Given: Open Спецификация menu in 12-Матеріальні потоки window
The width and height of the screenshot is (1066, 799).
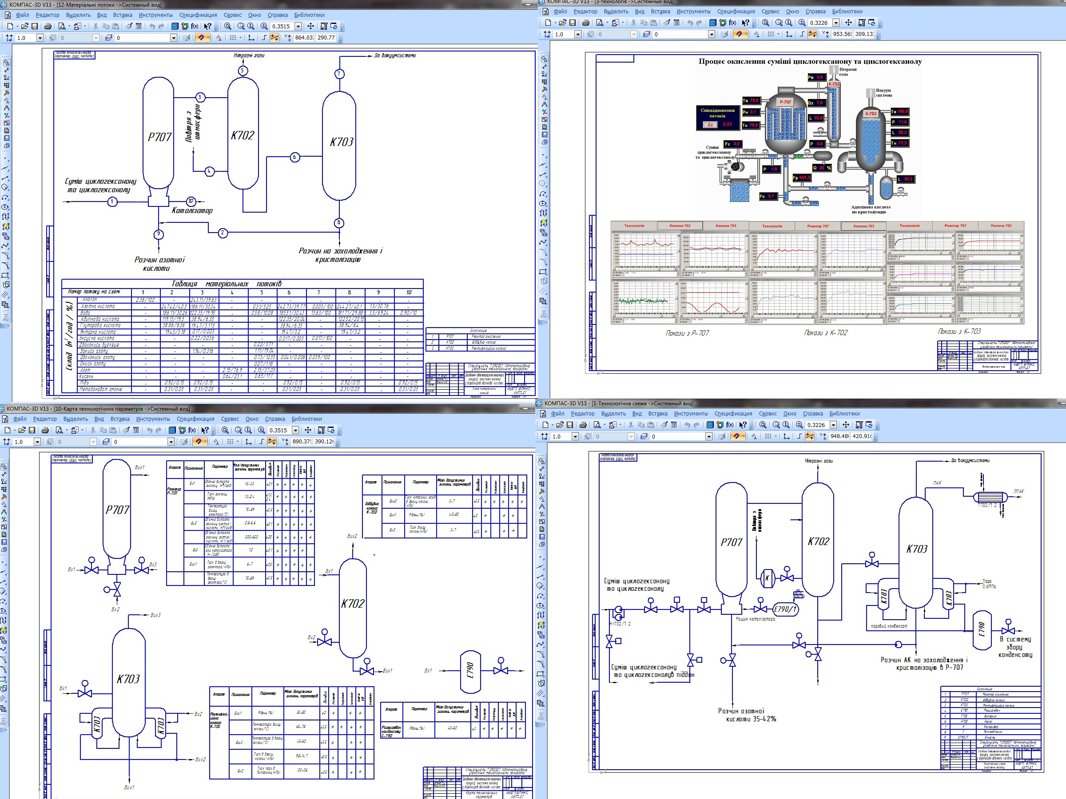Looking at the screenshot, I should point(198,15).
